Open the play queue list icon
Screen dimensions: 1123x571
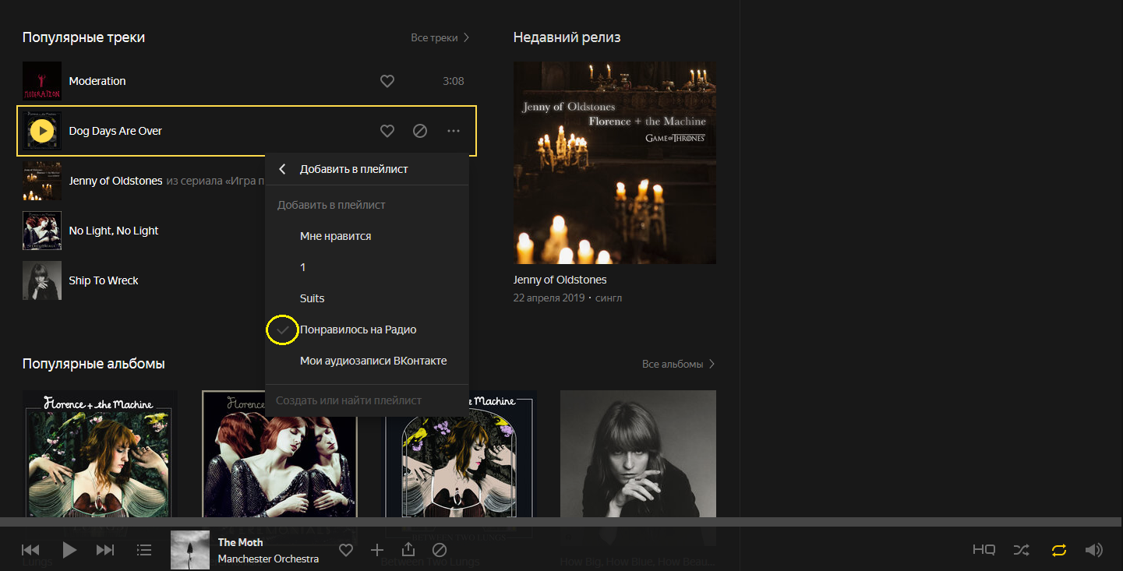[x=144, y=550]
